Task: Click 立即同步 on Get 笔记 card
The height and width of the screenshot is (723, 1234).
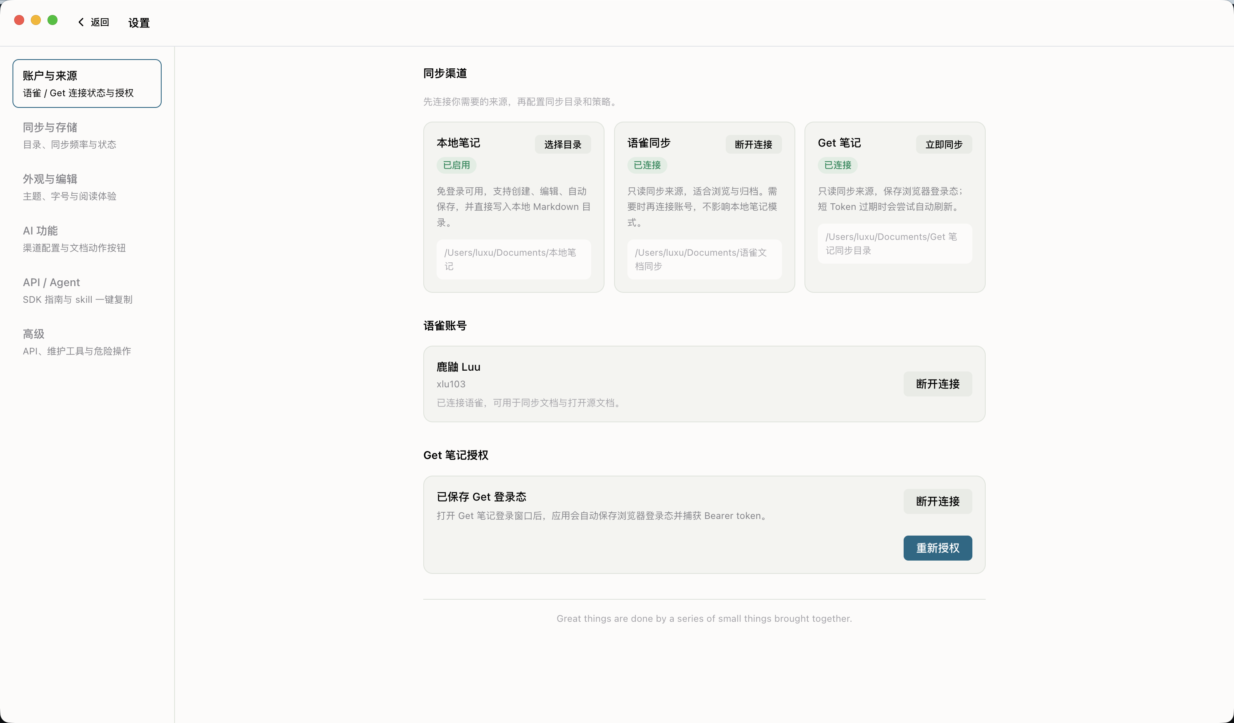Action: tap(944, 145)
